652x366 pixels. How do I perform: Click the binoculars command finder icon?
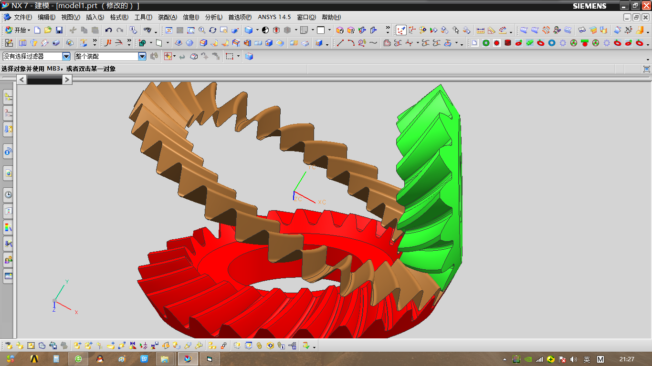click(x=147, y=30)
